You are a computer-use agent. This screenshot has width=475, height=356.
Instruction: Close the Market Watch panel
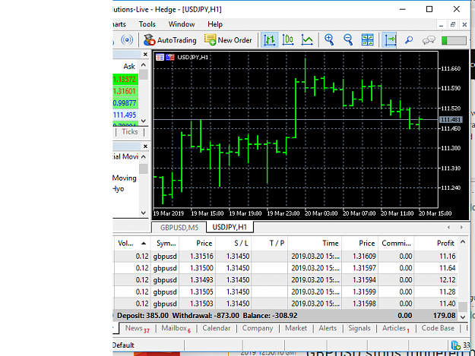pyautogui.click(x=145, y=54)
